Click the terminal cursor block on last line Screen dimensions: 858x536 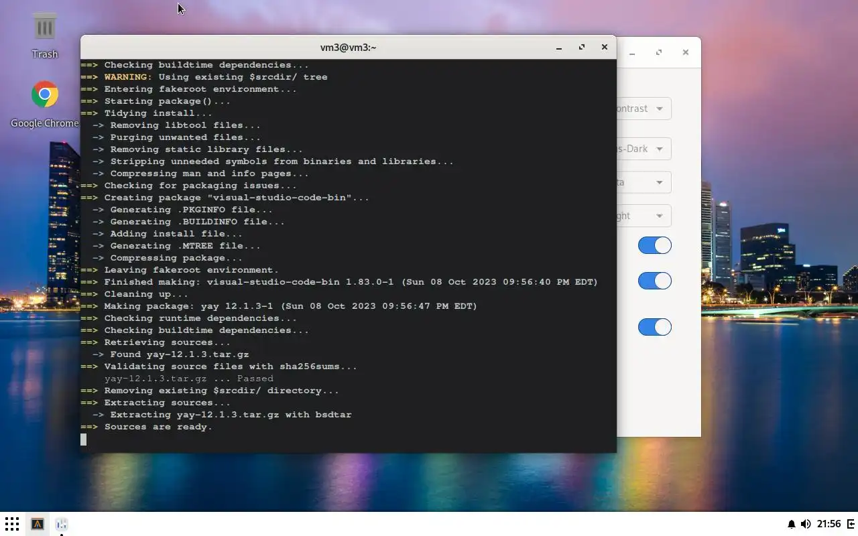pos(84,440)
